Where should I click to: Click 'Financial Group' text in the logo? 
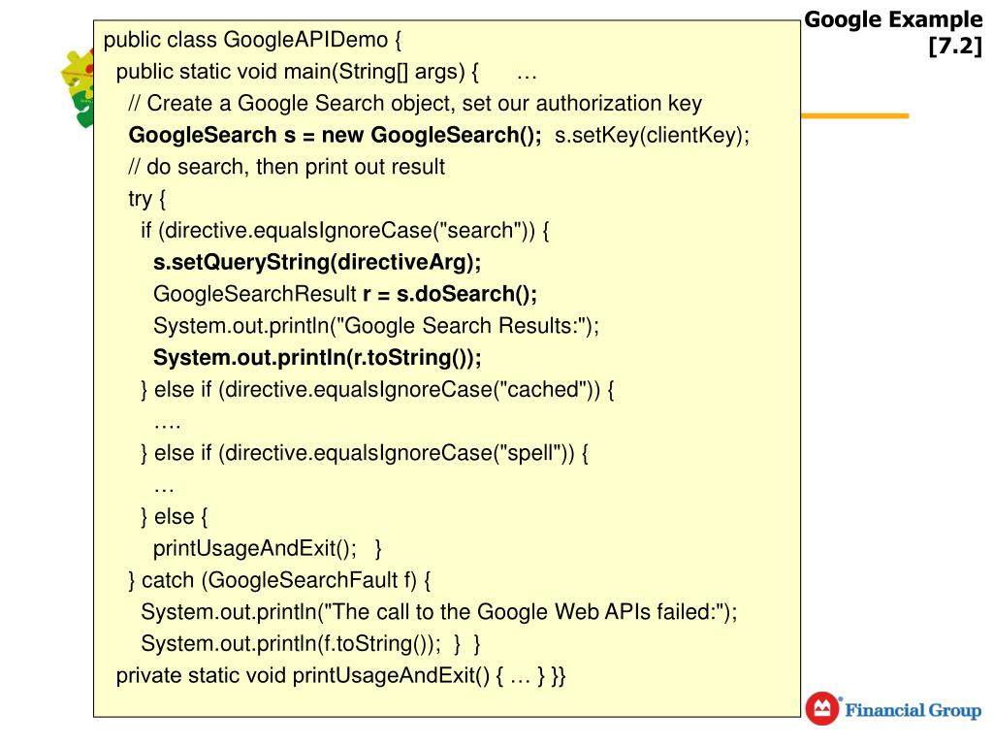913,710
